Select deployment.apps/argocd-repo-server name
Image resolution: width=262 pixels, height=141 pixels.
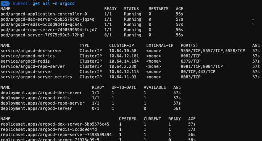[x=43, y=103]
